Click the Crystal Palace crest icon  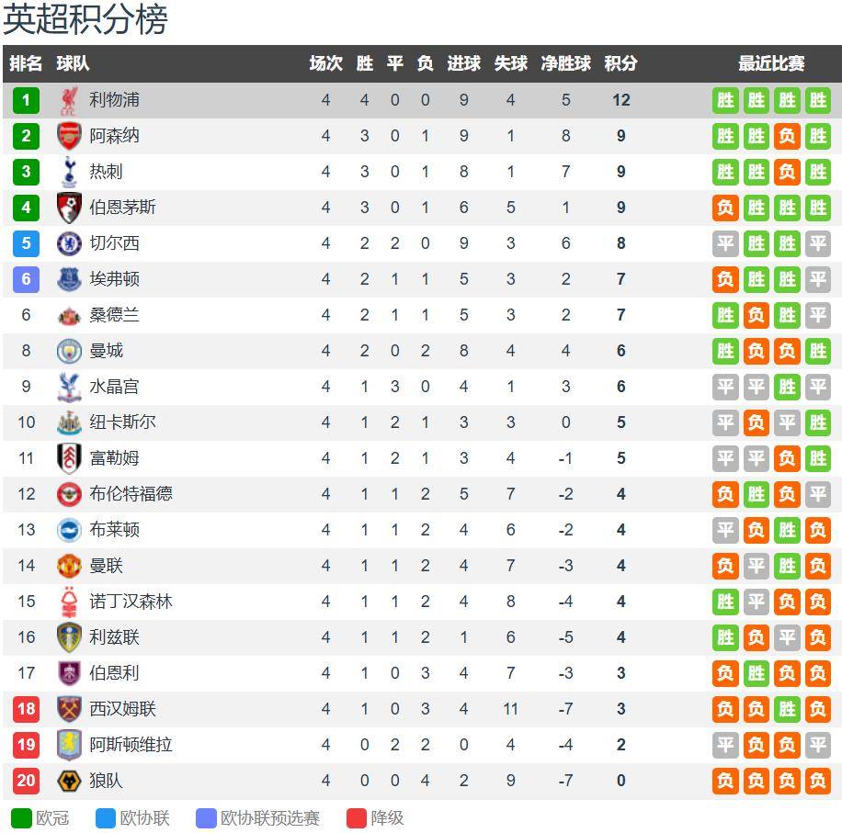click(x=70, y=387)
